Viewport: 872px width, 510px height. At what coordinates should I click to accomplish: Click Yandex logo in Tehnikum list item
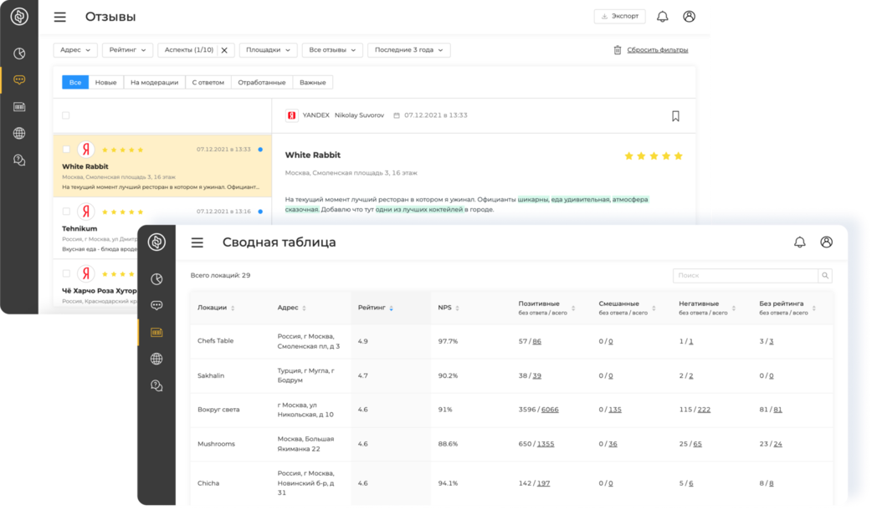click(85, 212)
